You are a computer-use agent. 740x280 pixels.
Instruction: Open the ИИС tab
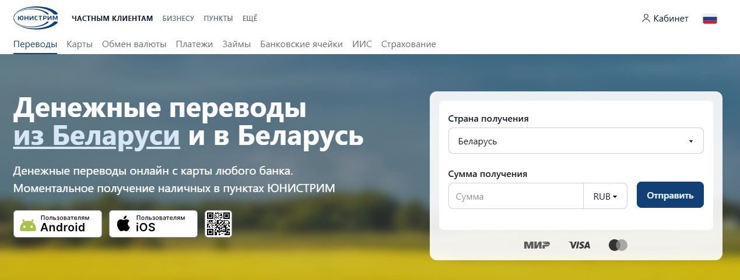click(x=362, y=44)
